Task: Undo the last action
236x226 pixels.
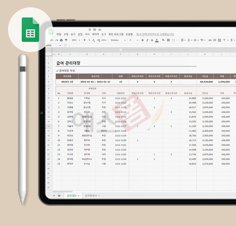Action: point(52,40)
